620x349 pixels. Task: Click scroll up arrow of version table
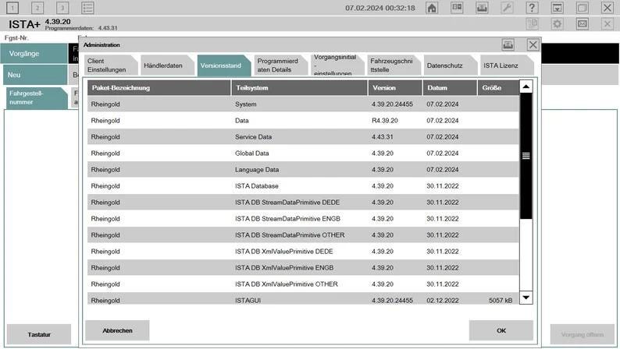pyautogui.click(x=526, y=86)
